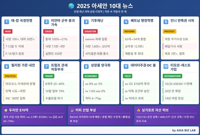Click the coffee icon next to 커피 산업 부상

pyautogui.click(x=72, y=110)
